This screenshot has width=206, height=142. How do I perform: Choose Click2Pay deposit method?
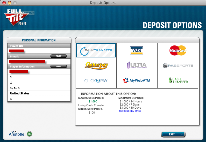[96, 80]
